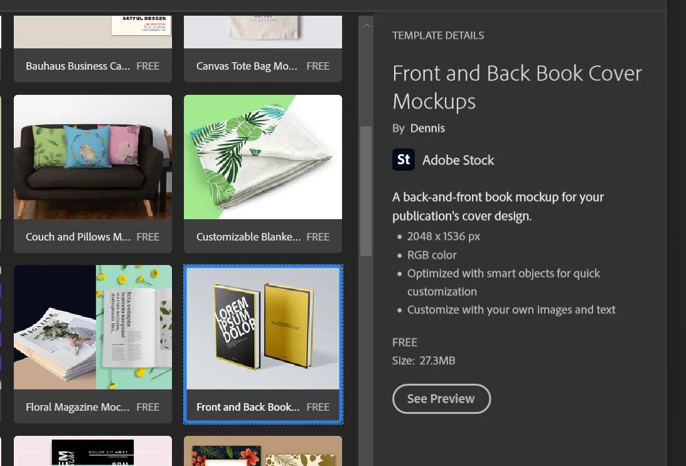Viewport: 686px width, 466px height.
Task: Select the floral pattern thumbnail at bottom
Action: 263,451
